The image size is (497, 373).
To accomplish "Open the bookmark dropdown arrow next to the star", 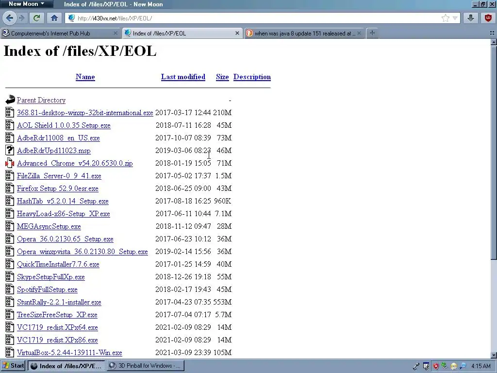I will [x=455, y=18].
